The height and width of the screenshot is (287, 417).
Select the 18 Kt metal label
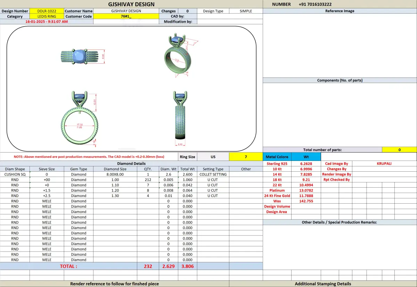click(x=277, y=180)
